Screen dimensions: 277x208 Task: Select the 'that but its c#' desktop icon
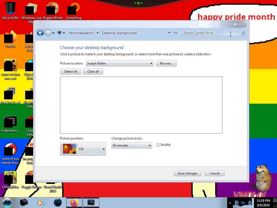pyautogui.click(x=10, y=96)
